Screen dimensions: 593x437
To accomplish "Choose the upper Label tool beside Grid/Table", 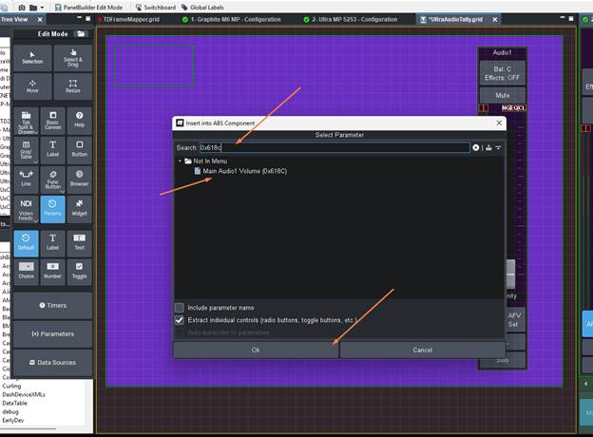I will [52, 150].
